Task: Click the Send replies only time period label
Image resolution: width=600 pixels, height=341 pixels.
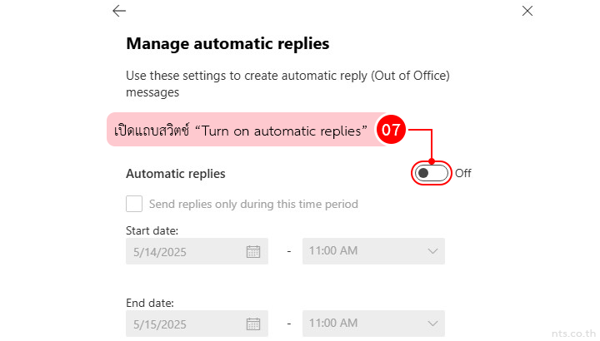Action: pos(253,204)
